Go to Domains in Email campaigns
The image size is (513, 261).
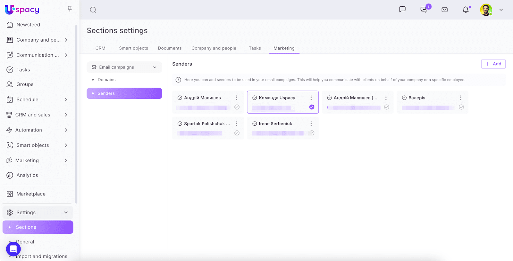point(106,80)
